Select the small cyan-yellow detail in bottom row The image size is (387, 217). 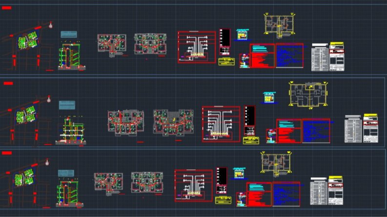tap(239, 173)
